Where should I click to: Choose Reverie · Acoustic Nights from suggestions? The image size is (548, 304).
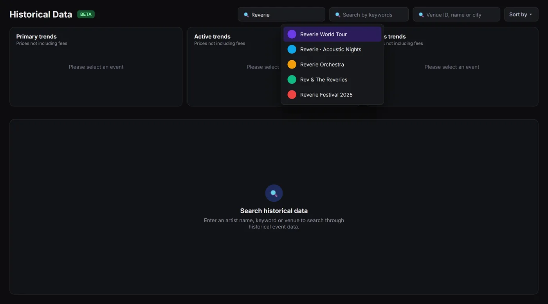coord(332,49)
